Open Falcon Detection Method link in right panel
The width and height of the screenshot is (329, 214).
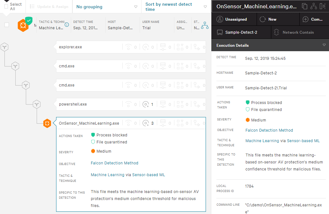tap(269, 130)
